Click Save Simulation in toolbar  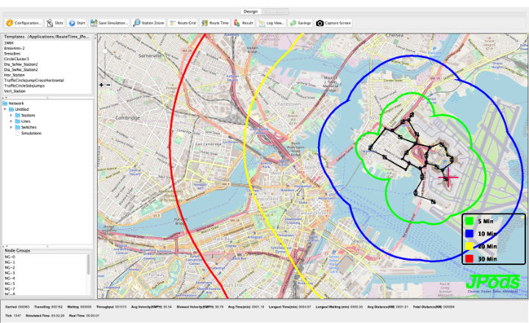(x=109, y=23)
